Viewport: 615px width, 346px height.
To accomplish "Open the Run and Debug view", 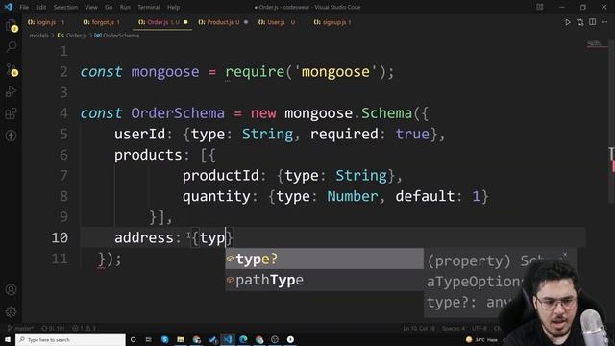I will [x=11, y=92].
